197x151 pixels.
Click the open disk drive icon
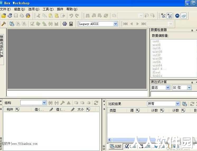[x=10, y=16]
